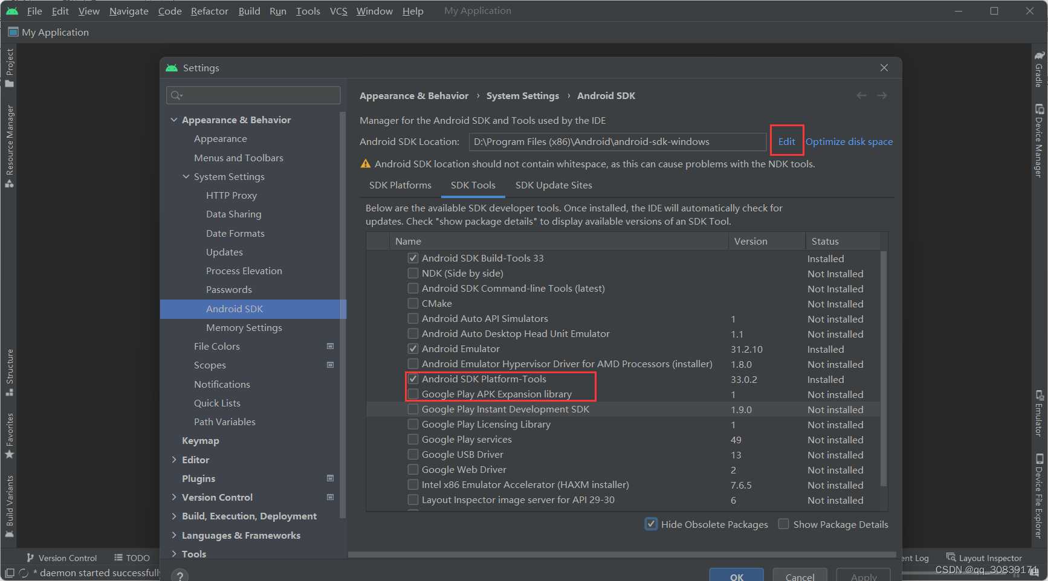Toggle Hide Obsolete Packages checkbox
This screenshot has height=581, width=1048.
pyautogui.click(x=651, y=524)
